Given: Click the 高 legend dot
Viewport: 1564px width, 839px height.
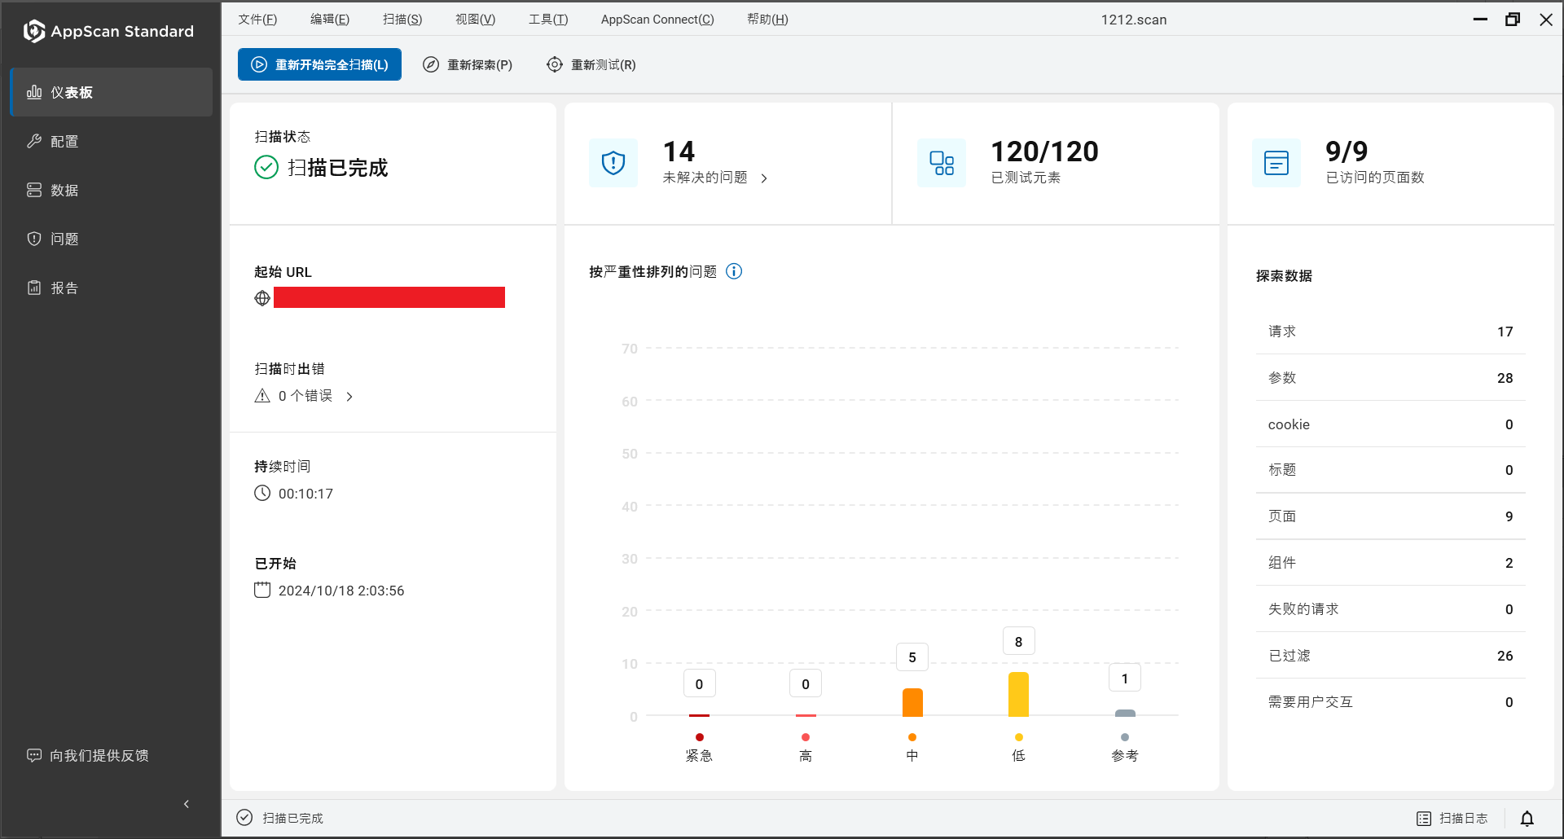Looking at the screenshot, I should pos(806,737).
